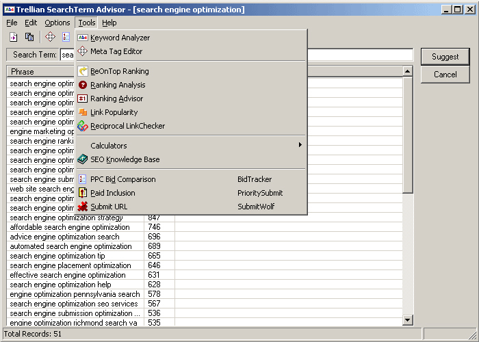479x342 pixels.
Task: Click the Paid Inclusion menu icon
Action: pyautogui.click(x=83, y=193)
